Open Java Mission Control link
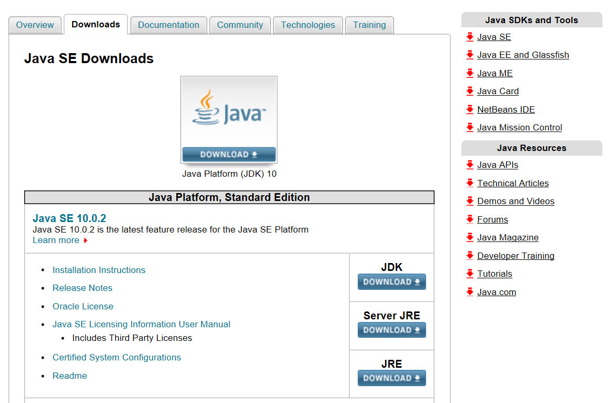The width and height of the screenshot is (616, 403). [x=519, y=128]
